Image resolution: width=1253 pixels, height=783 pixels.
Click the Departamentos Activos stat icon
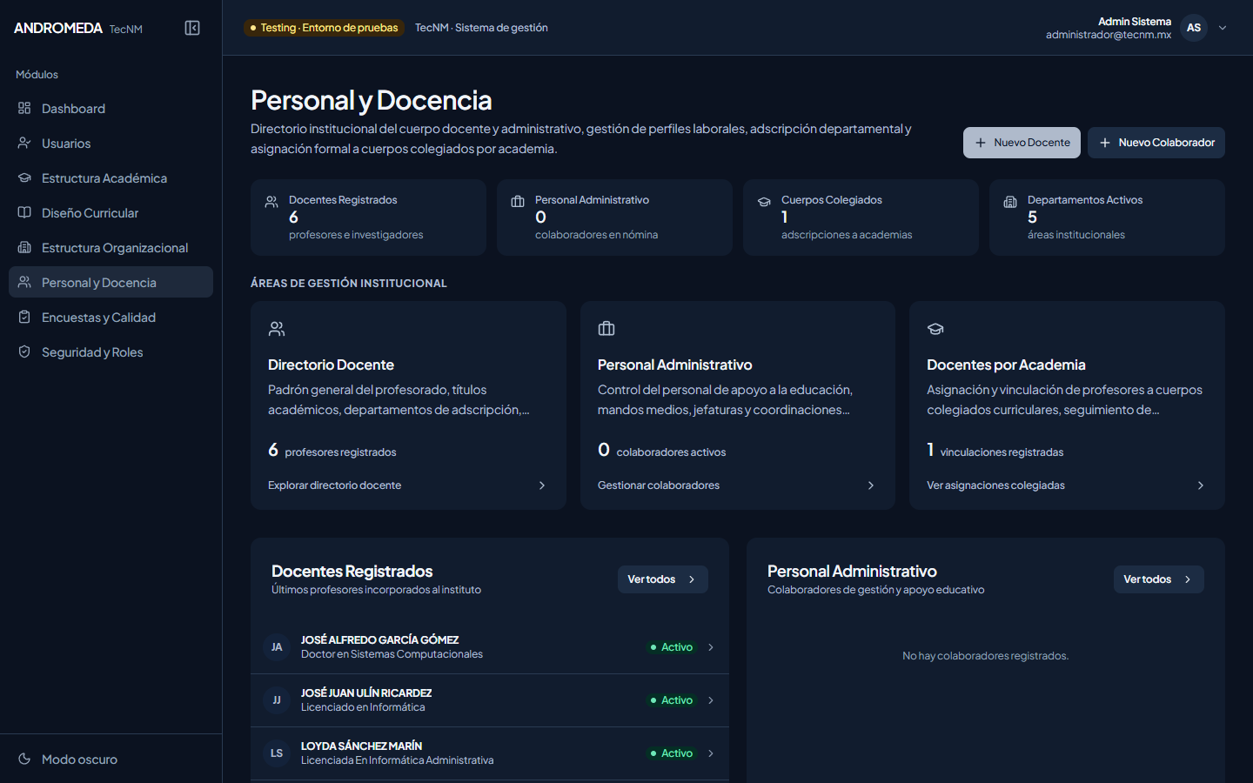tap(1010, 202)
